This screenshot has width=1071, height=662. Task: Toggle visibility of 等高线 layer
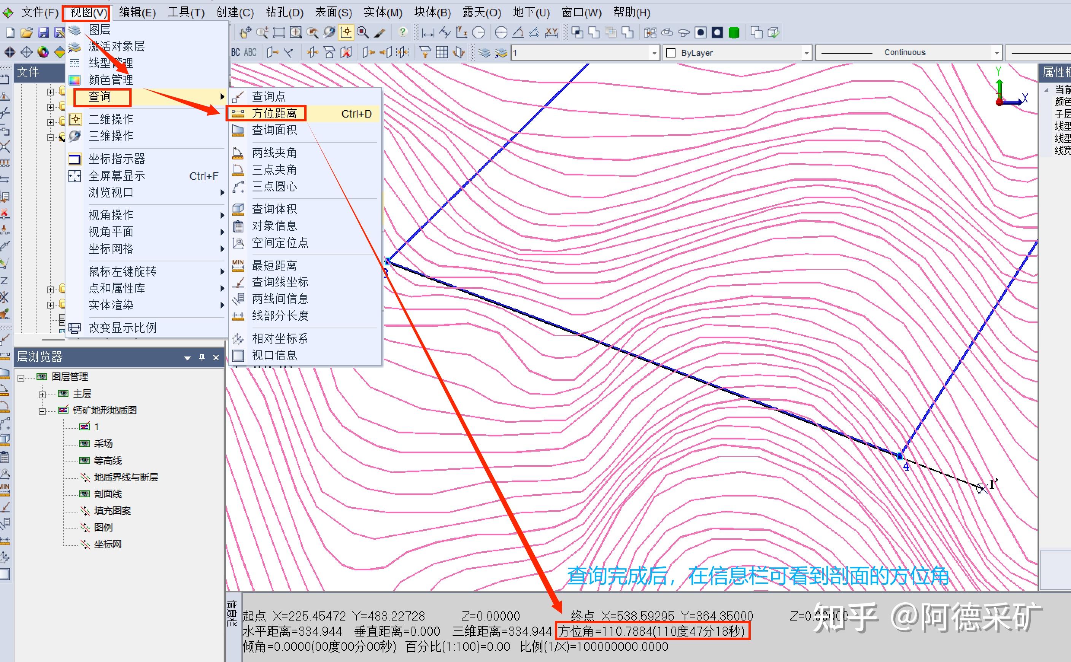coord(84,460)
